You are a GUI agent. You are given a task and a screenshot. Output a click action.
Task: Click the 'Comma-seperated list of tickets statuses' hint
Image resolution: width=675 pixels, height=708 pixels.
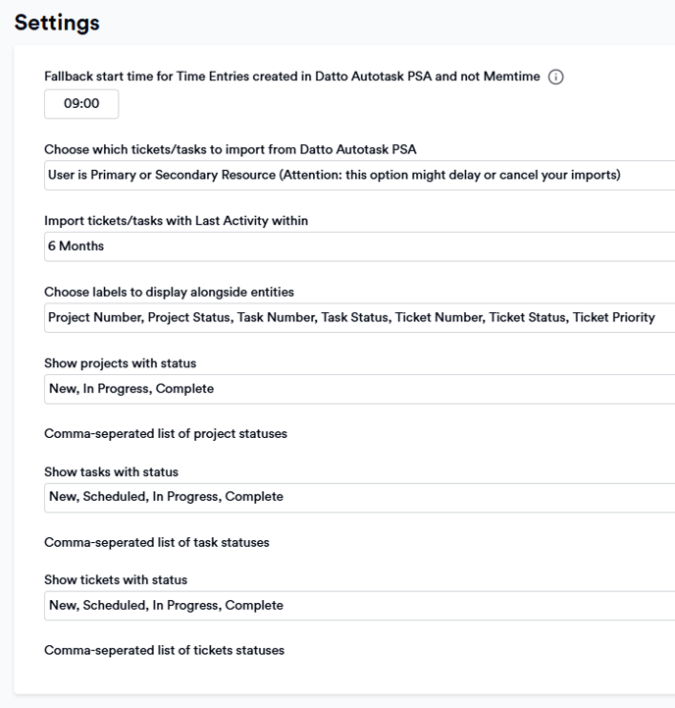click(x=164, y=650)
